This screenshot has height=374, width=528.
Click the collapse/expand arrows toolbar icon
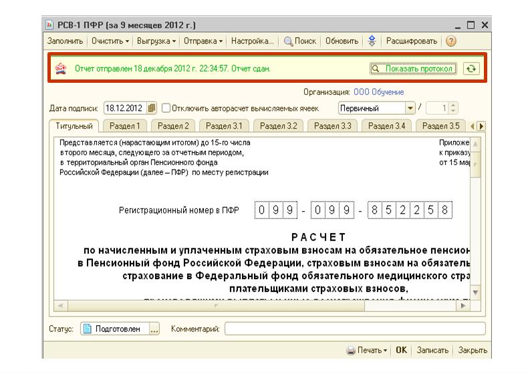(372, 41)
